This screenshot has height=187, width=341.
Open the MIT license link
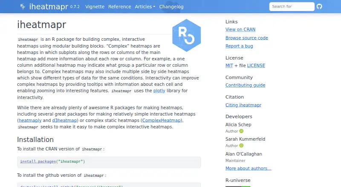229,65
